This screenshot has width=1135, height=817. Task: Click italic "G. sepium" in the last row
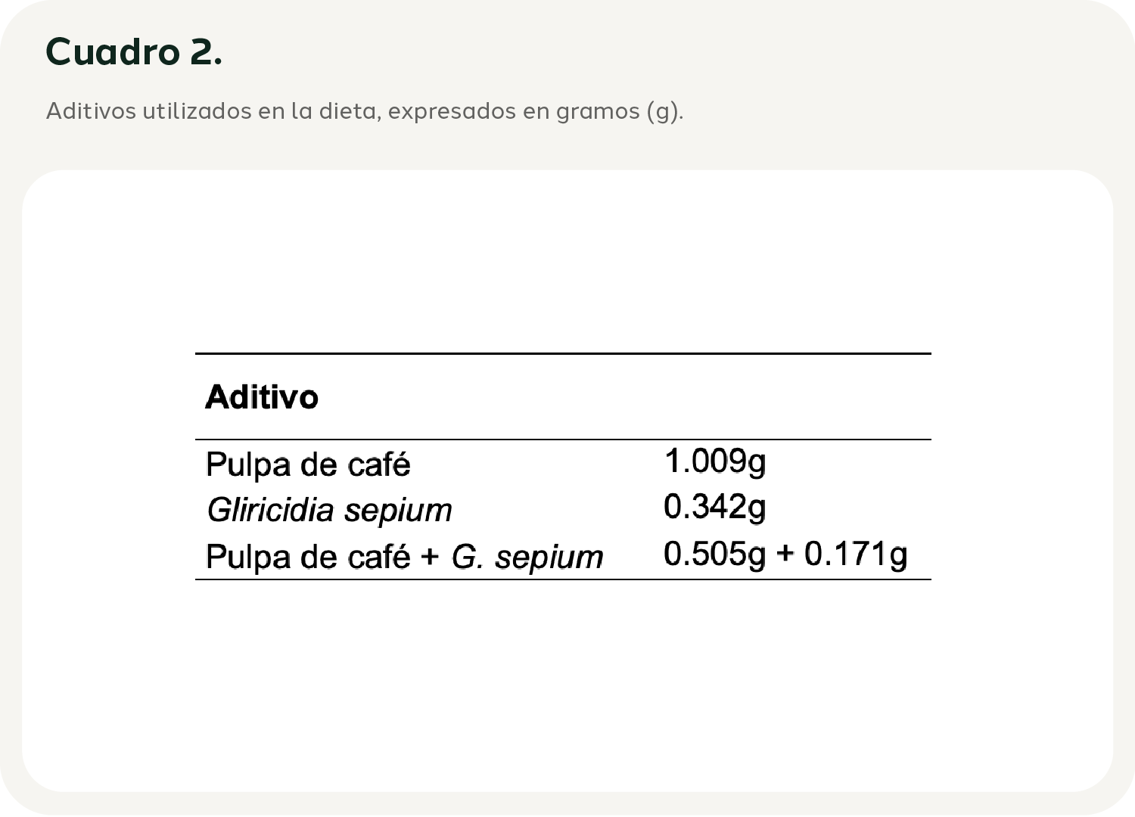tap(527, 557)
